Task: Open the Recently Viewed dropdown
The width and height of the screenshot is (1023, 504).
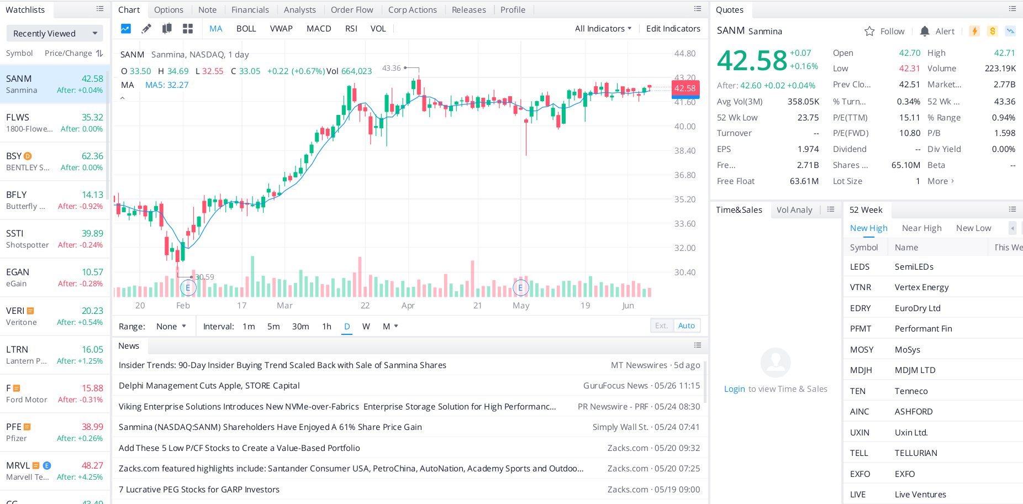Action: pos(55,33)
